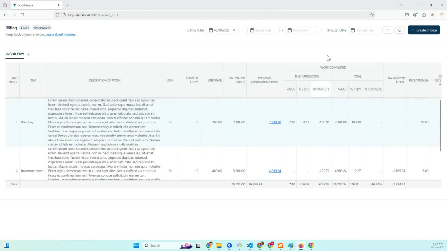Open the list all tabs chevron
Viewport: 447px width, 251px height.
(401, 5)
